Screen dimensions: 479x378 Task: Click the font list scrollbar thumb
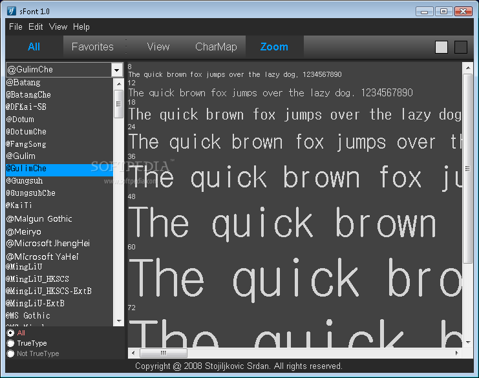(x=119, y=104)
